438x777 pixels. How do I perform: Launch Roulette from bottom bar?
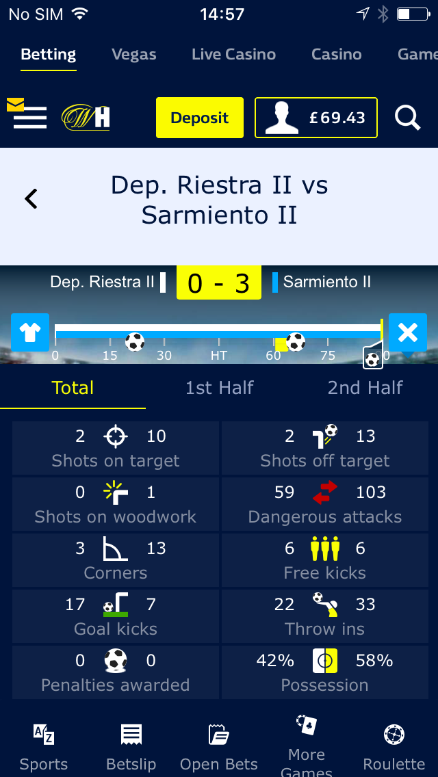click(394, 746)
